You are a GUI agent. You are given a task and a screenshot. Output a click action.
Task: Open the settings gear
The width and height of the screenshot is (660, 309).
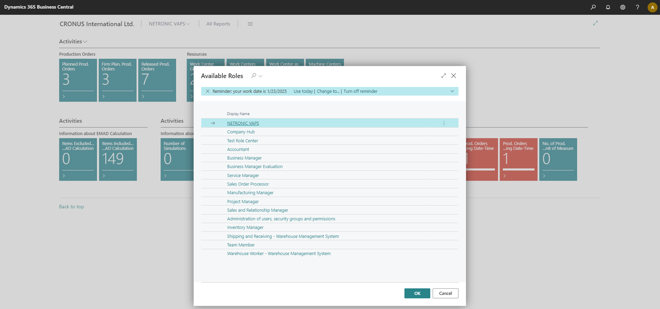(x=623, y=7)
